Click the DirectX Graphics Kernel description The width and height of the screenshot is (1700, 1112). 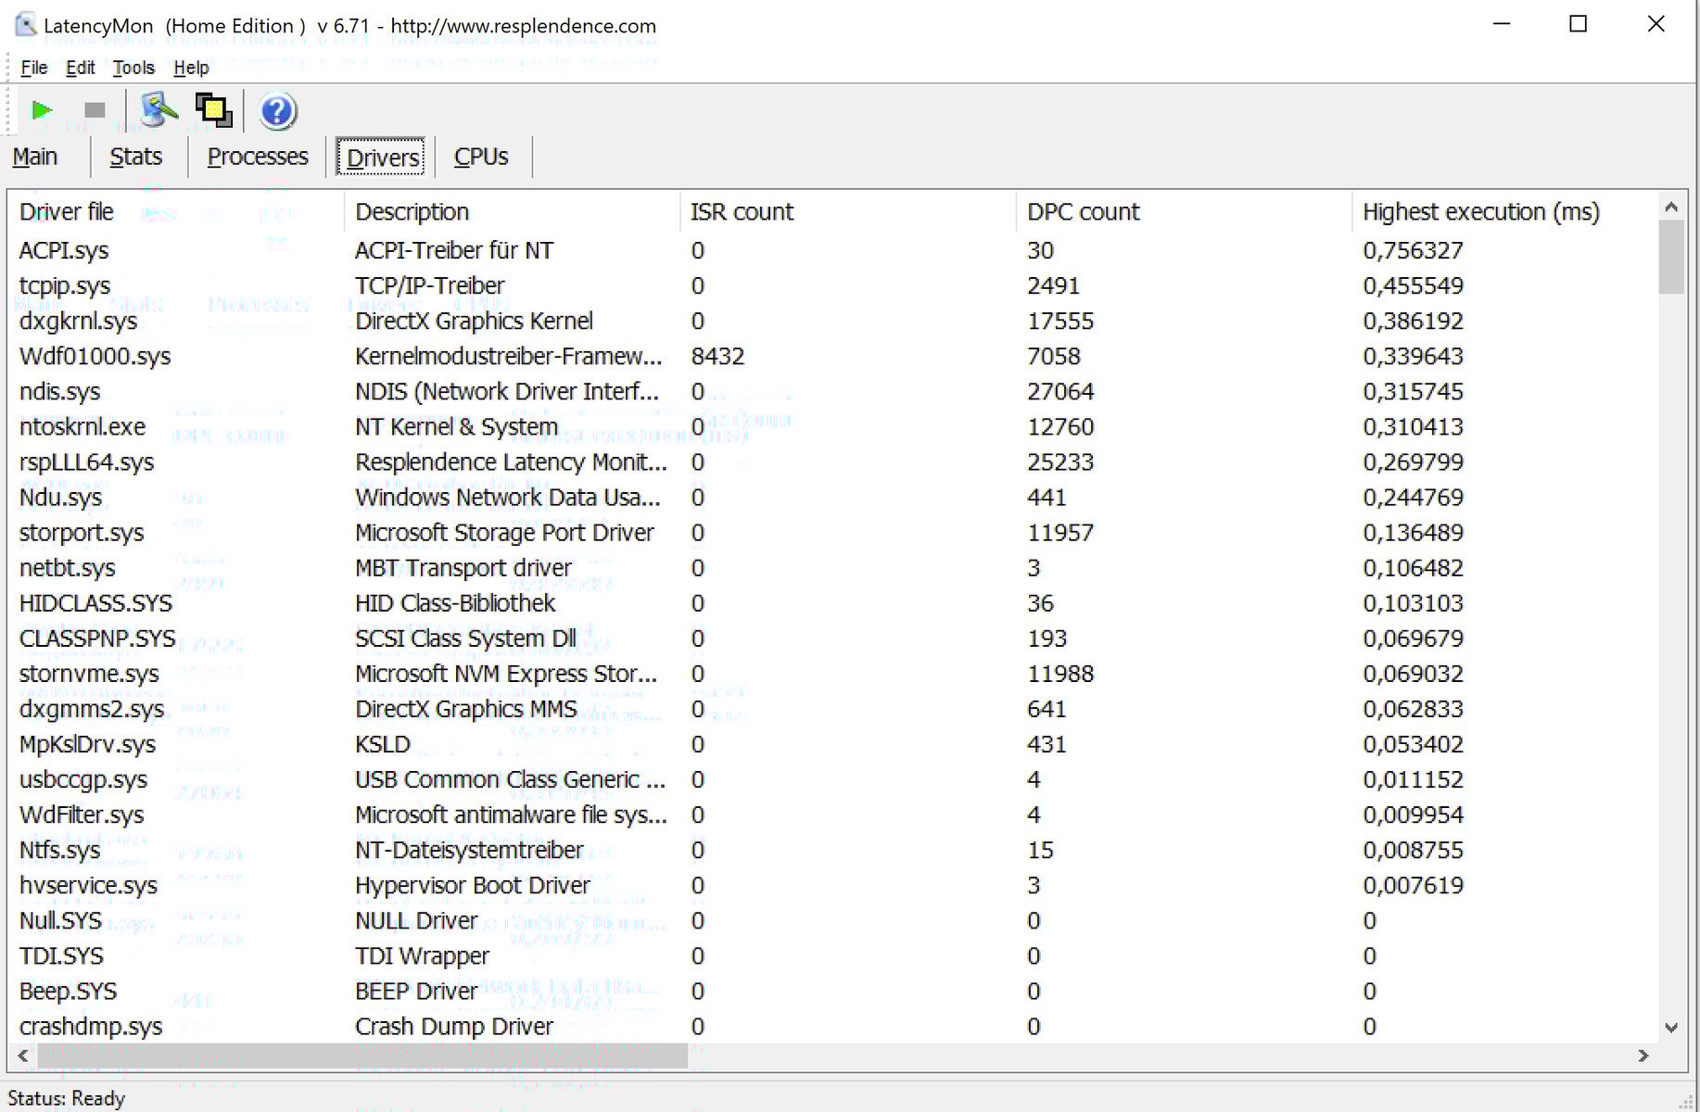pos(474,321)
